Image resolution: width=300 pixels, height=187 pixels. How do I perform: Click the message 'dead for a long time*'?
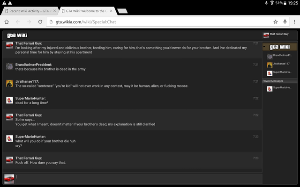[x=32, y=103]
